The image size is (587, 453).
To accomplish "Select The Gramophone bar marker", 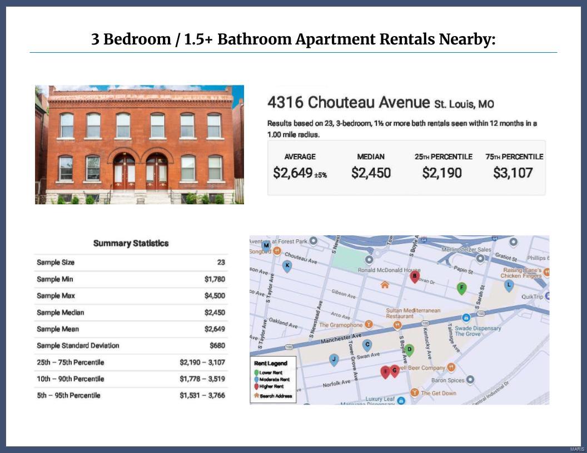I will (x=369, y=324).
